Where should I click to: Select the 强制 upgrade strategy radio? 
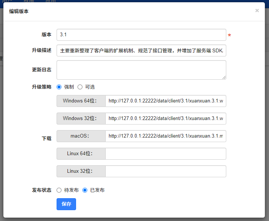59,87
